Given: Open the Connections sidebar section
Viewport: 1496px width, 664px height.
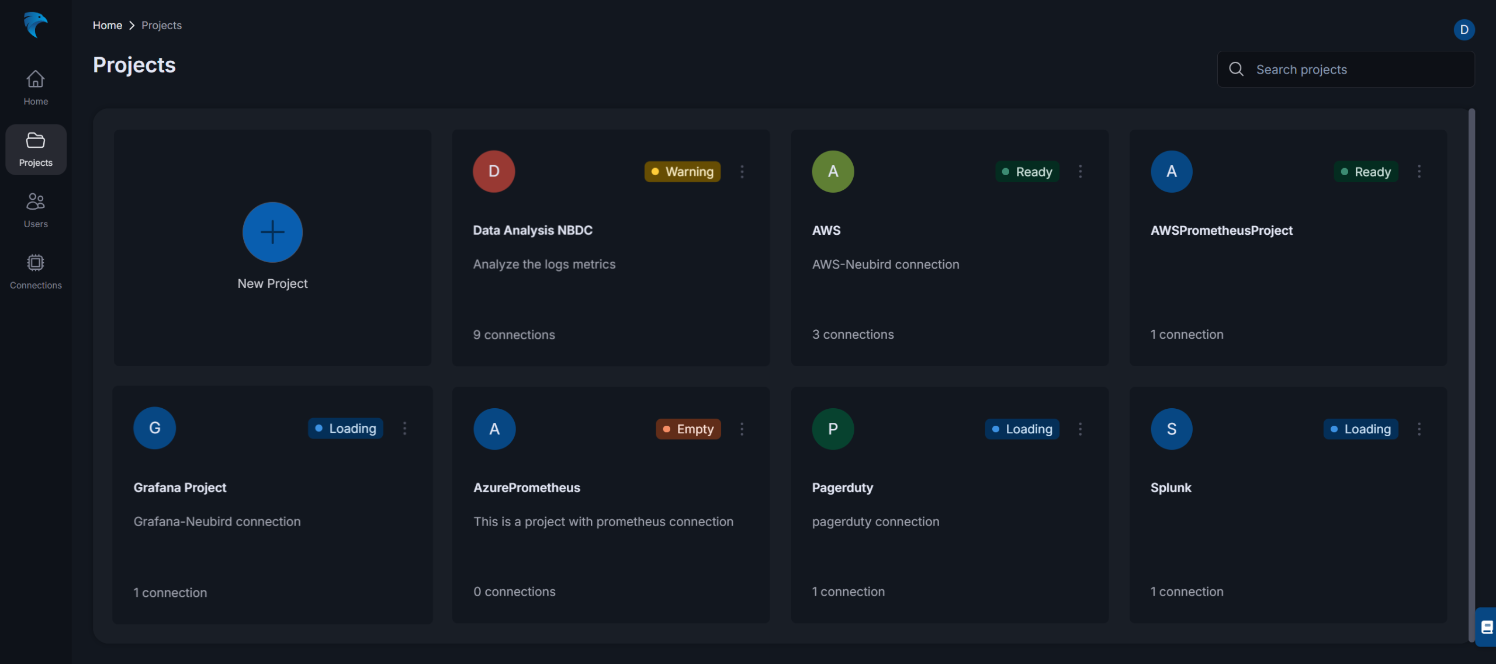Looking at the screenshot, I should pos(36,272).
